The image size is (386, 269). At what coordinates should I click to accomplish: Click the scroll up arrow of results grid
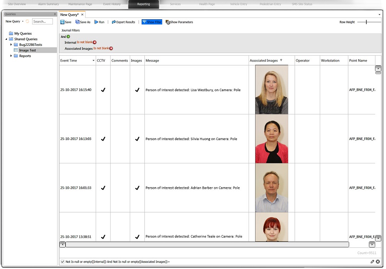click(378, 68)
